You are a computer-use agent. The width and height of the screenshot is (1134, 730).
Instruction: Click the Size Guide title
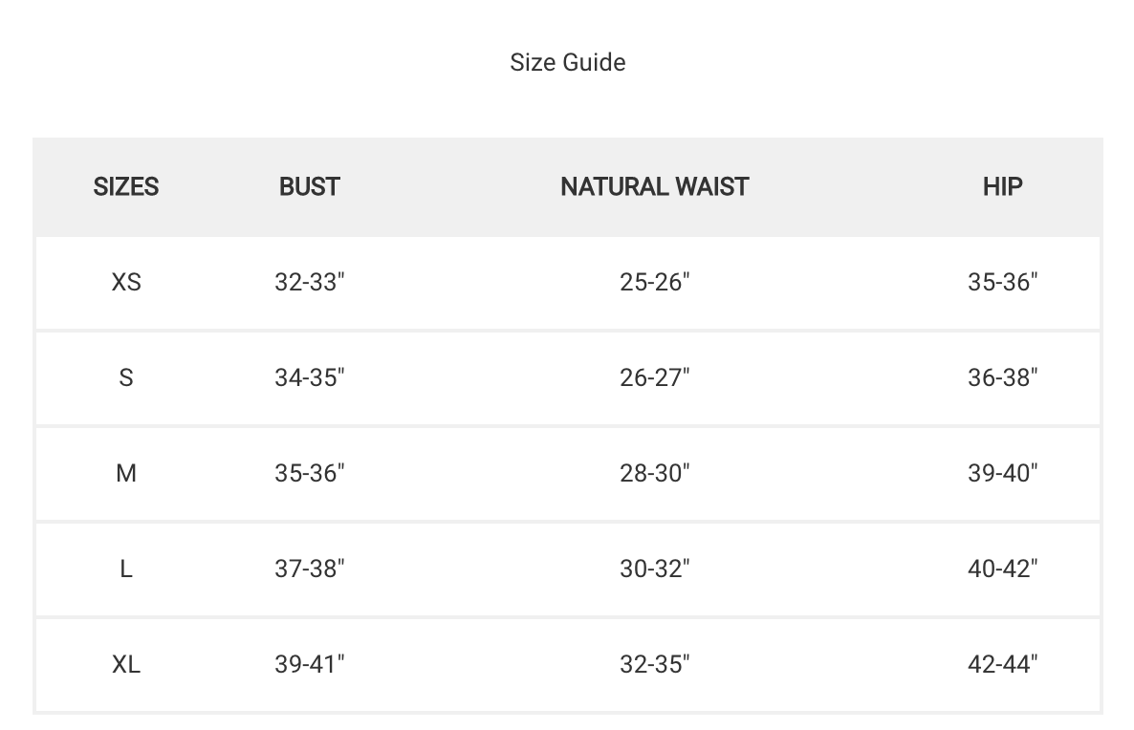coord(567,62)
